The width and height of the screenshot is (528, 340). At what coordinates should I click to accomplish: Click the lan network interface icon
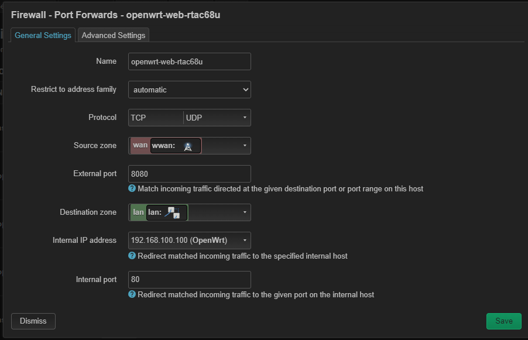[x=172, y=213]
